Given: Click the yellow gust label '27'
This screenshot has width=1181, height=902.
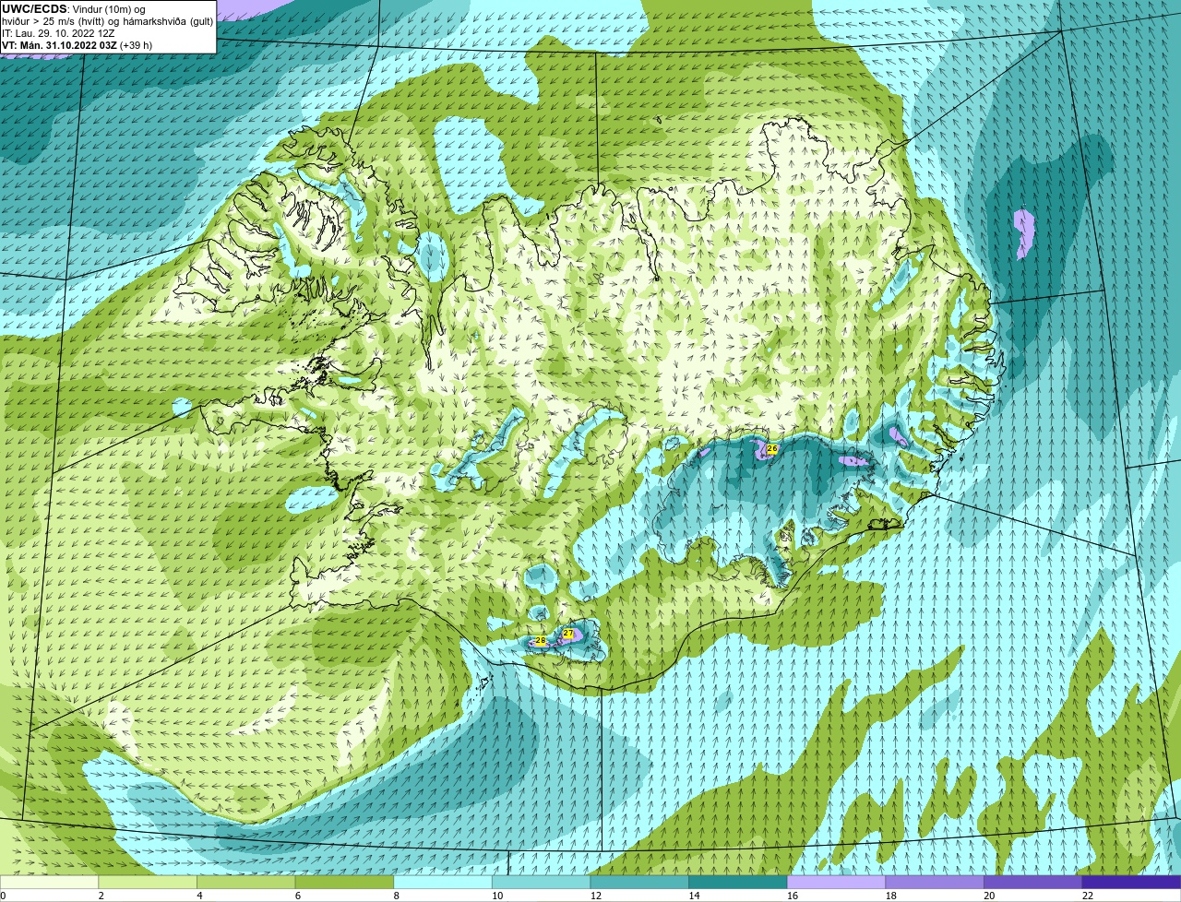Looking at the screenshot, I should [568, 634].
